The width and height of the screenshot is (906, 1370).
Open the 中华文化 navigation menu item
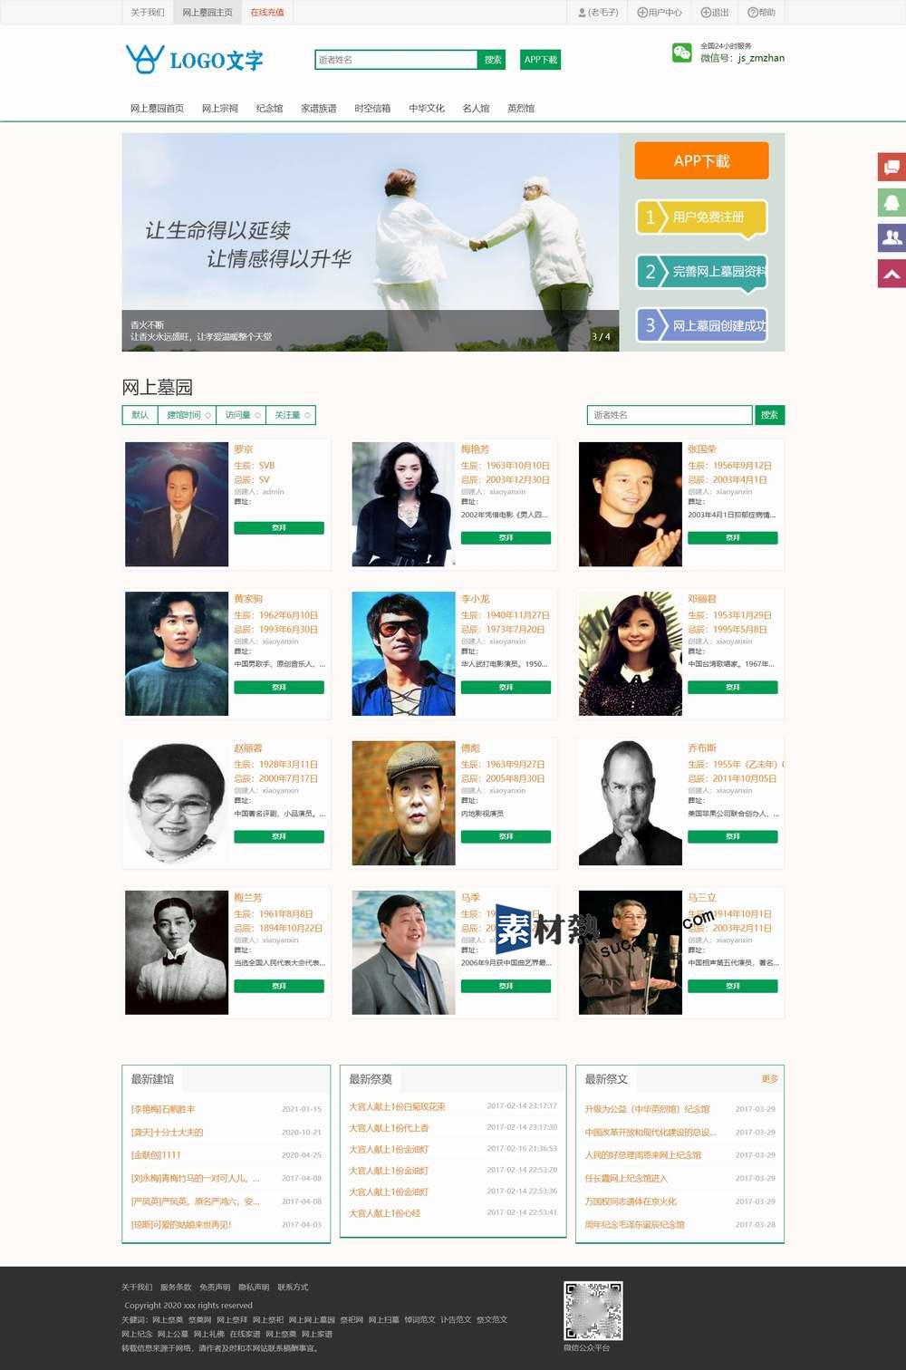pos(426,108)
